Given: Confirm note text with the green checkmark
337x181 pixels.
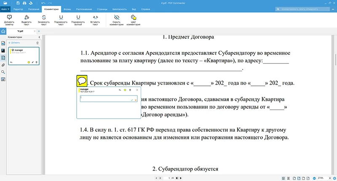Looking at the screenshot, I should 132,100.
